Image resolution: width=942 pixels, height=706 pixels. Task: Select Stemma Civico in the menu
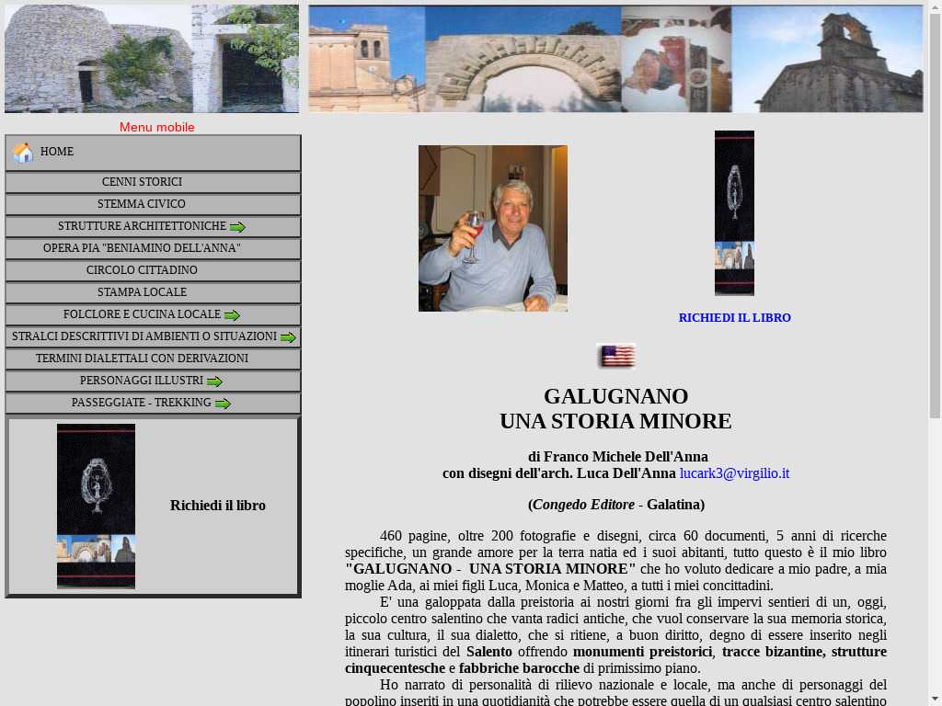(x=153, y=204)
